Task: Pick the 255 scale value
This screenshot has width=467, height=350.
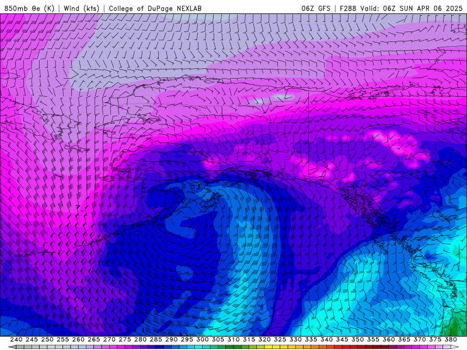Action: 62,339
